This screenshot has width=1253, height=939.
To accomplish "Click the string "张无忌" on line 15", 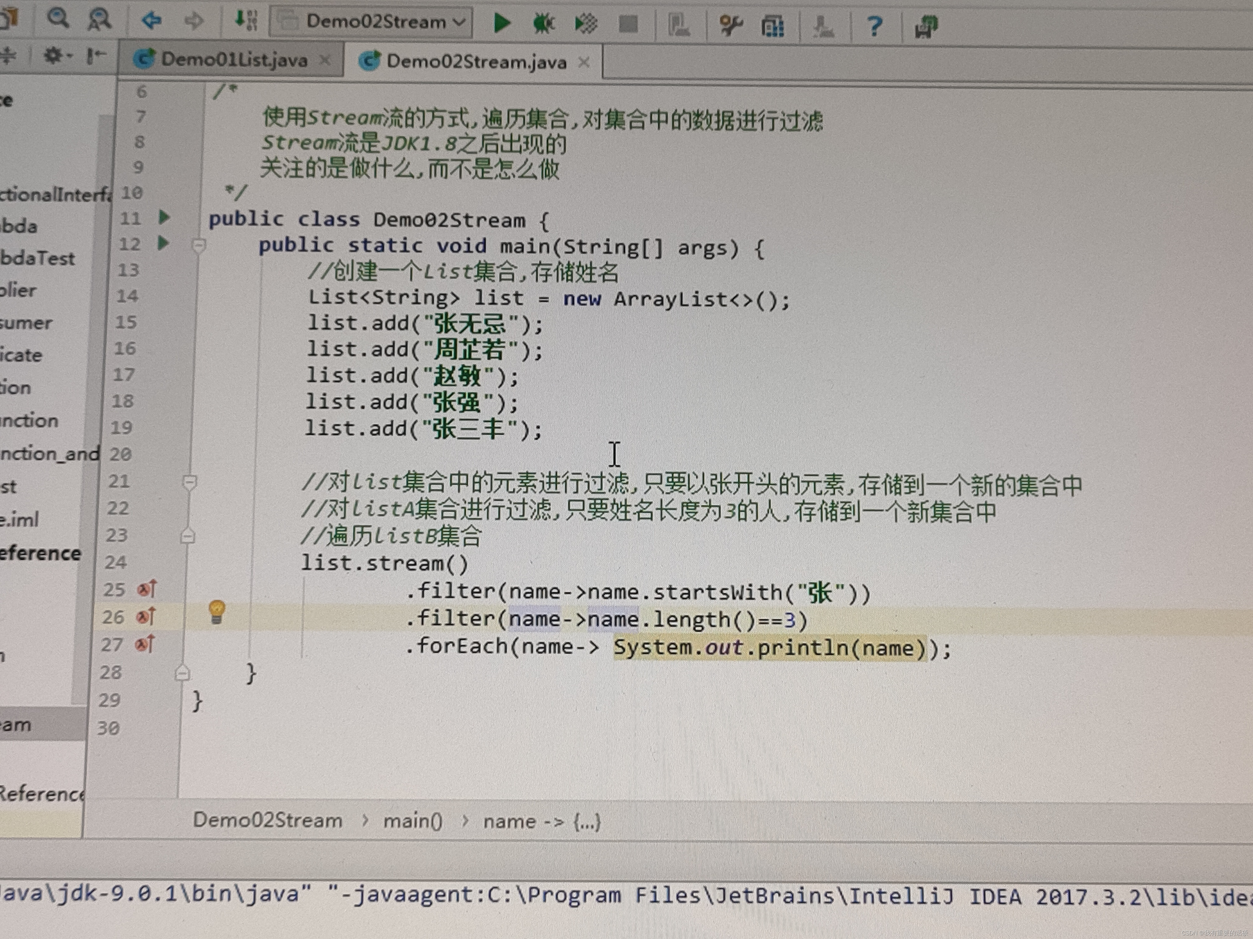I will pyautogui.click(x=471, y=324).
